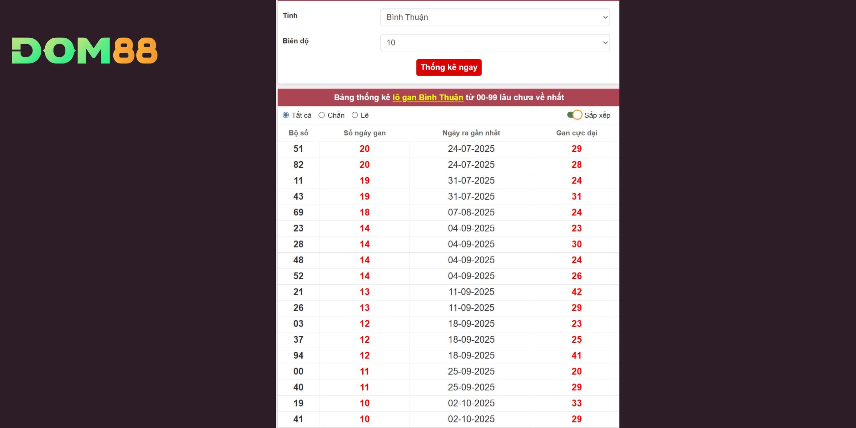Select the Lẻ radio option
856x428 pixels.
[355, 115]
